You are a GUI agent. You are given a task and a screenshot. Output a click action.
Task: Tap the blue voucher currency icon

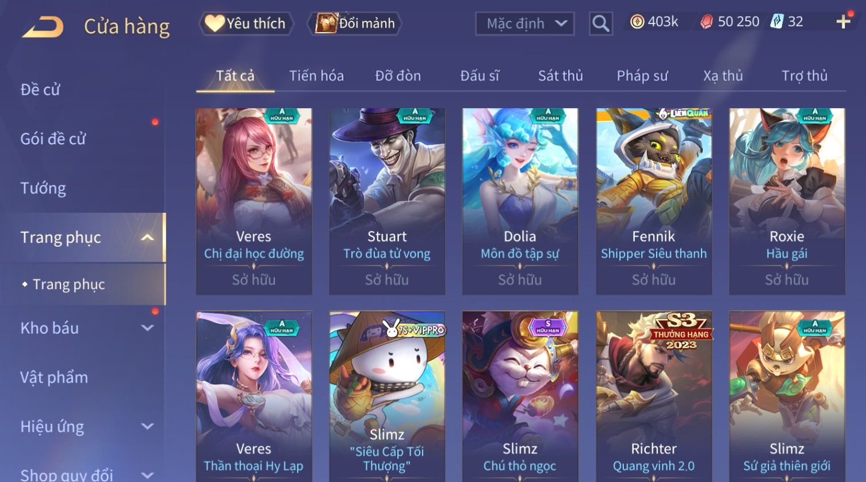[x=777, y=22]
